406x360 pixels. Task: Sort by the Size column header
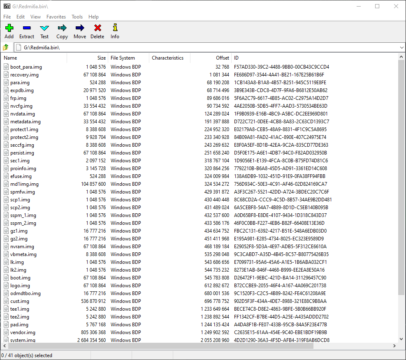coord(88,58)
